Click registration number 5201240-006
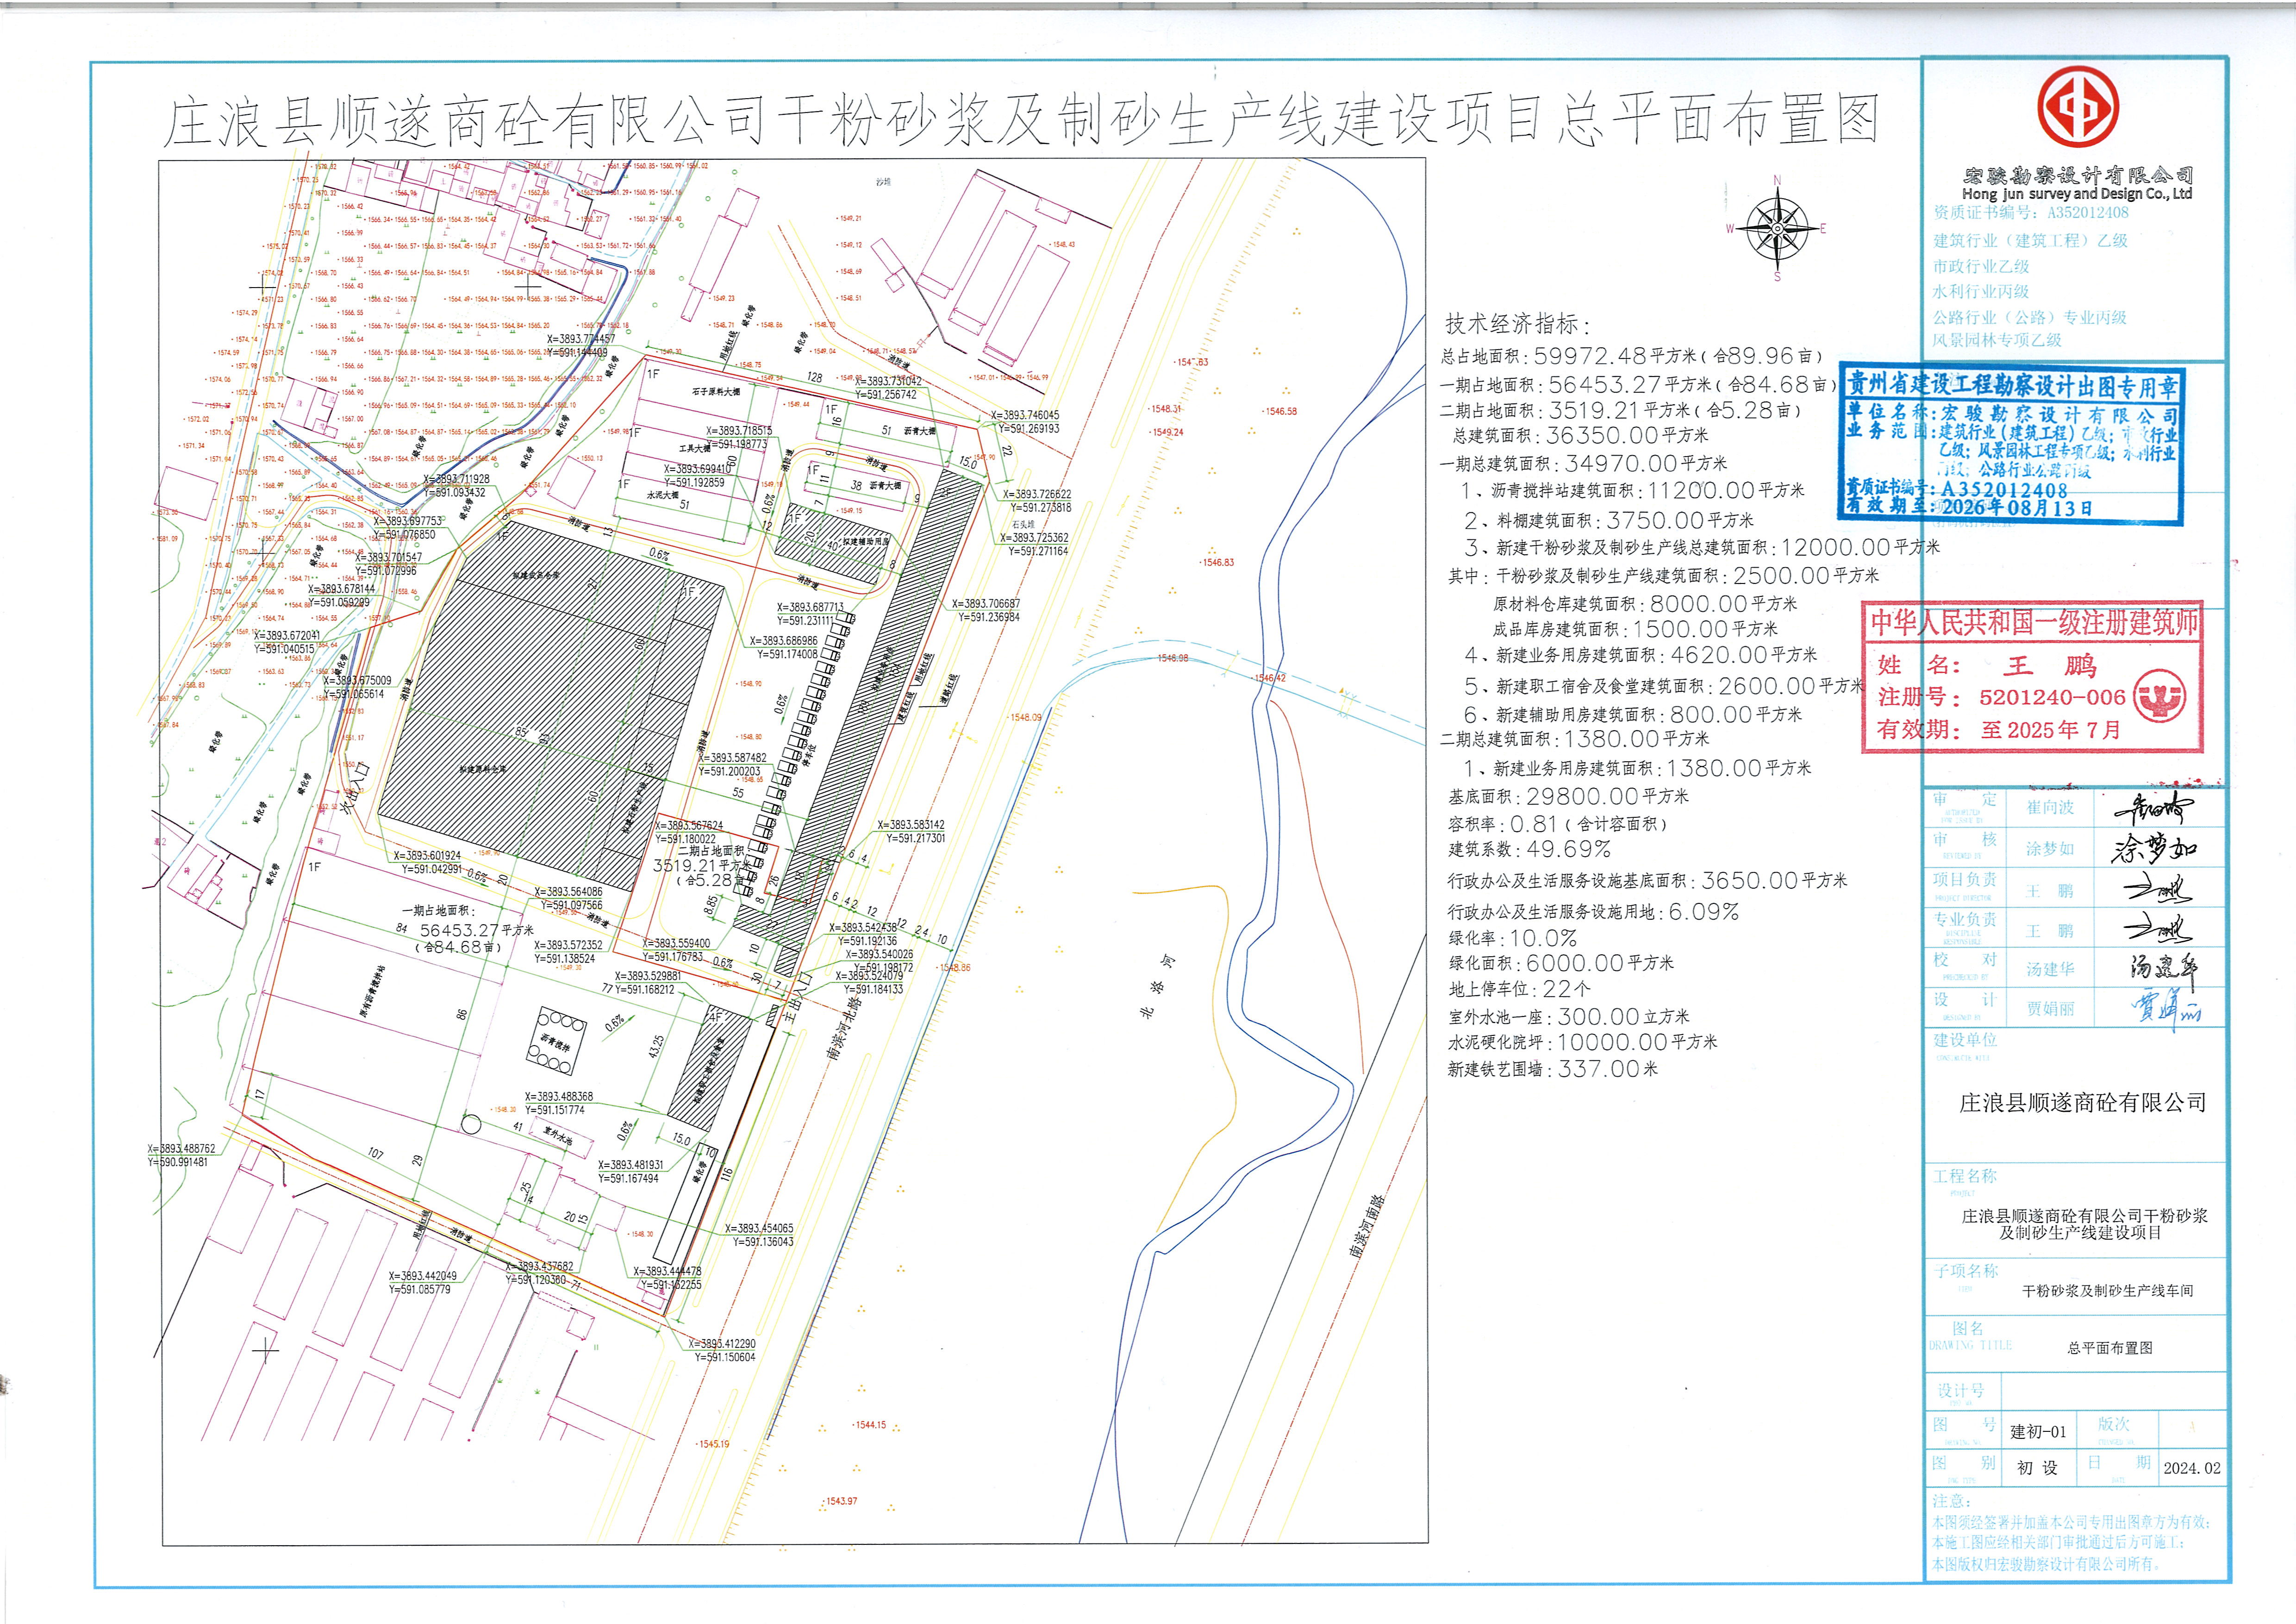Viewport: 2296px width, 1624px height. coord(2052,697)
